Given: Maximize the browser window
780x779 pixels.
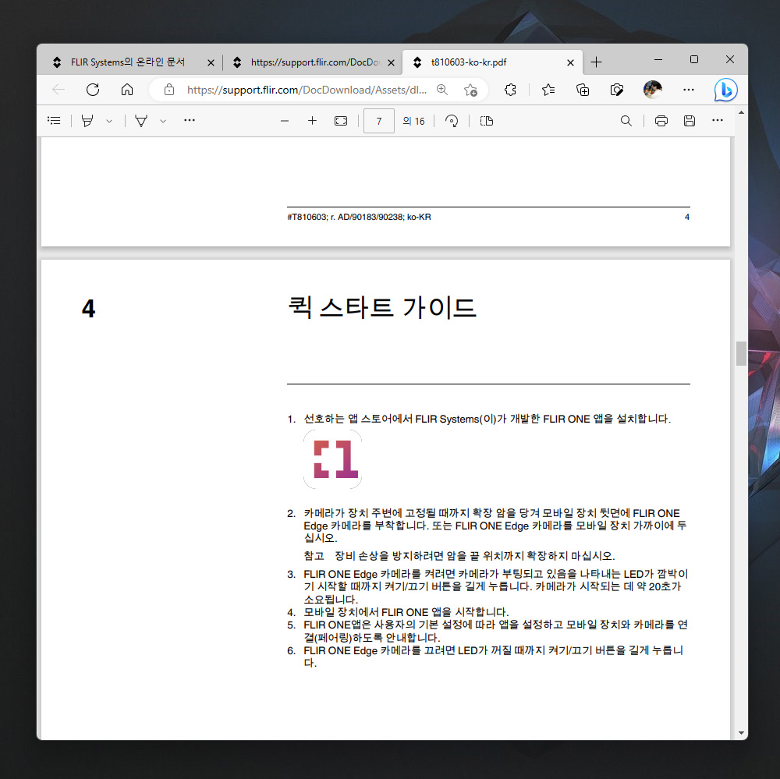Looking at the screenshot, I should 694,60.
